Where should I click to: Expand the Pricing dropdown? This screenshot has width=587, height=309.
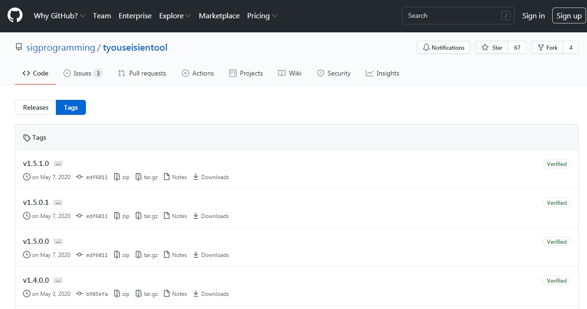coord(262,15)
